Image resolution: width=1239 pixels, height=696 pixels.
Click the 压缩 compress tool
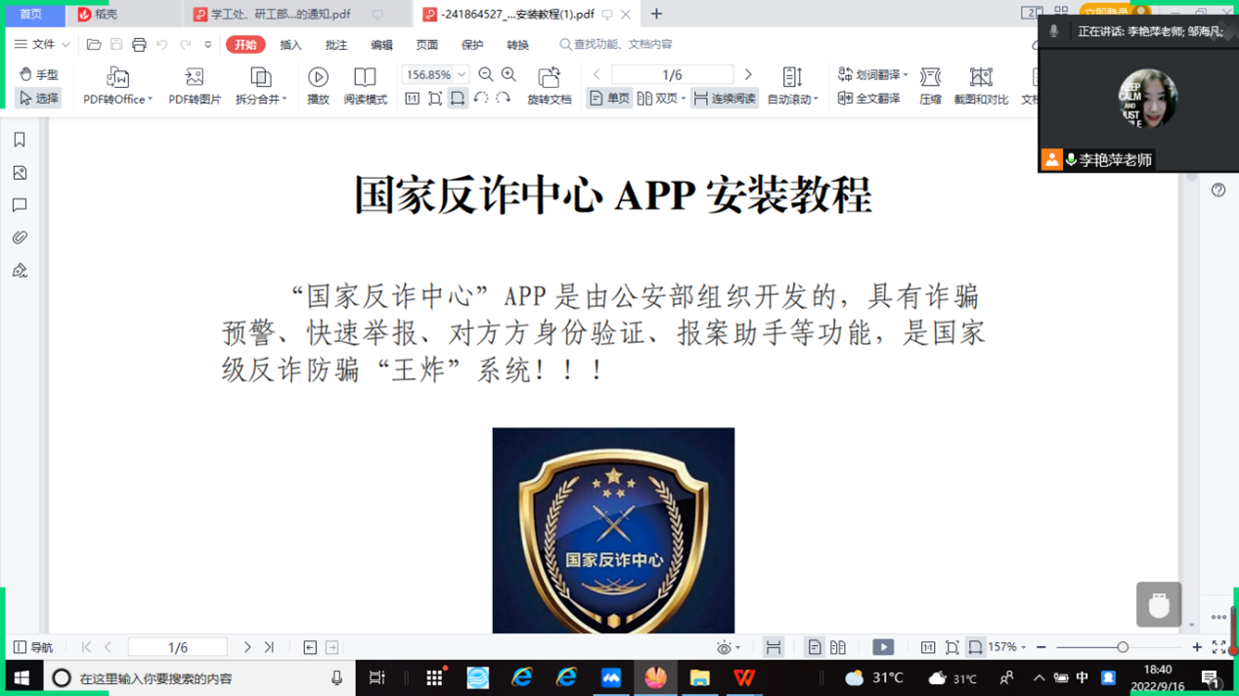930,86
